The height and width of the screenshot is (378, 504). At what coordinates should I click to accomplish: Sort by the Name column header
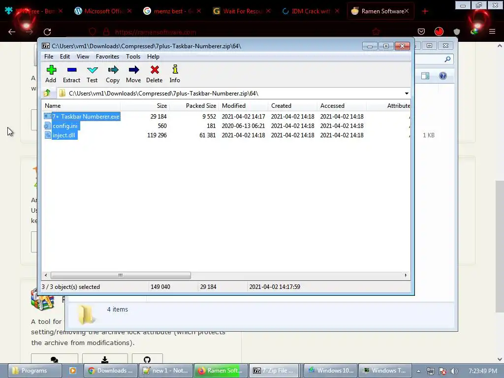(81, 106)
